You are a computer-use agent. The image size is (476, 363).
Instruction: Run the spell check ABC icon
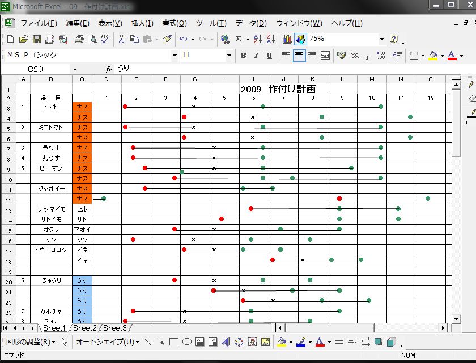pyautogui.click(x=105, y=39)
